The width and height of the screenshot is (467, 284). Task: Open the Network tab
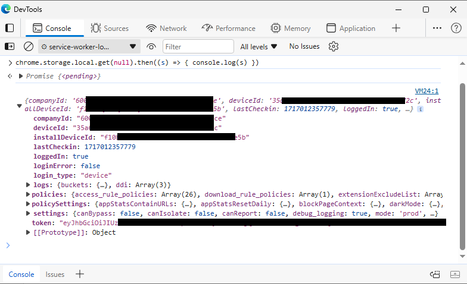tap(166, 29)
